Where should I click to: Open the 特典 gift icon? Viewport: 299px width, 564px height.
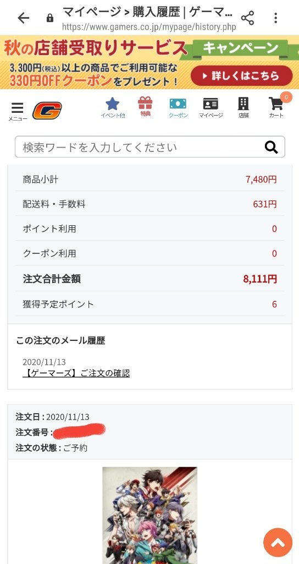(145, 107)
